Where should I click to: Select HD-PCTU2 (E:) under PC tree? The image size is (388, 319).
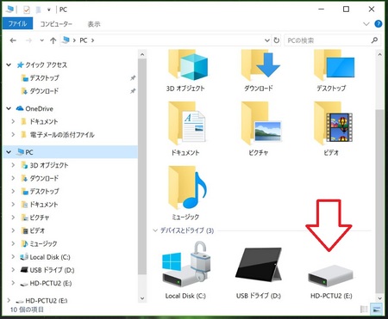tap(51, 284)
